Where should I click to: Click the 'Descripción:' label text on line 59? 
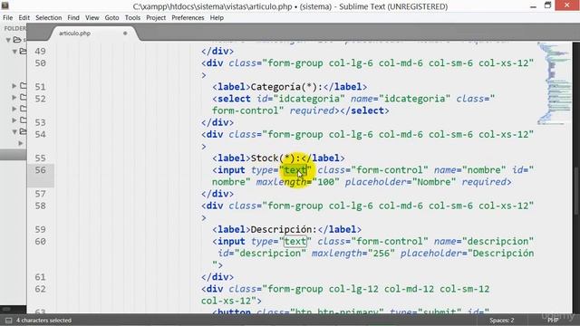click(284, 229)
